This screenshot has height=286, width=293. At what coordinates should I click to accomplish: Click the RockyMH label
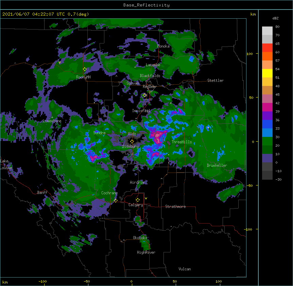[x=83, y=77]
